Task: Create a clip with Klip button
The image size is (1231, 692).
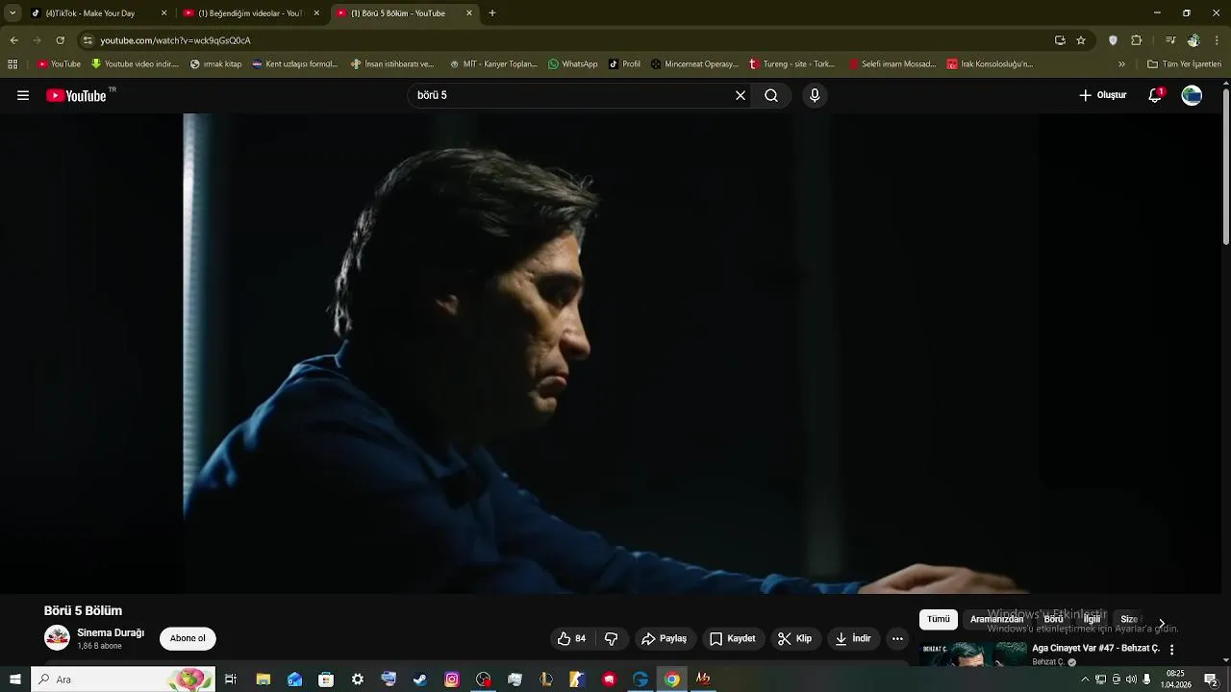Action: [x=795, y=638]
